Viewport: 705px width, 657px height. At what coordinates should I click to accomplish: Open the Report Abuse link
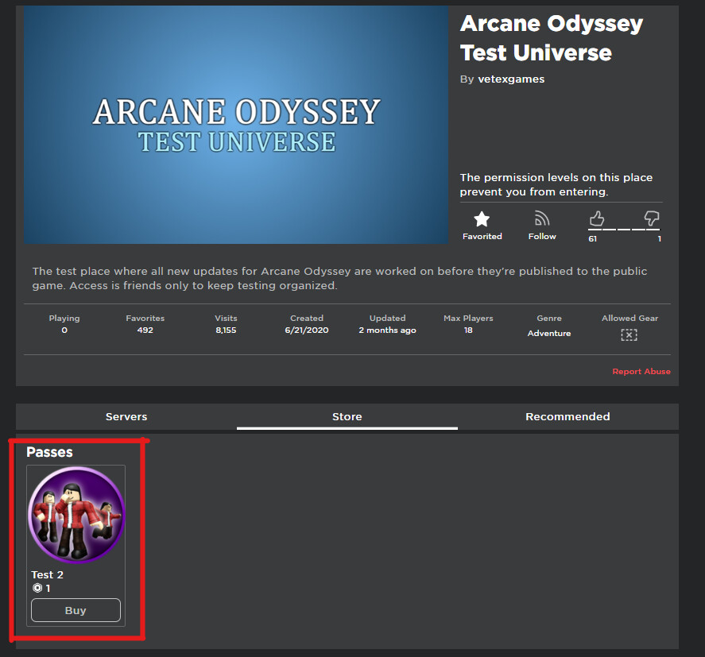641,371
